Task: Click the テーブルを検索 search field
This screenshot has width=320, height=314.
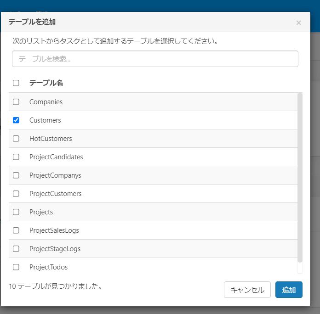Action: coord(155,59)
